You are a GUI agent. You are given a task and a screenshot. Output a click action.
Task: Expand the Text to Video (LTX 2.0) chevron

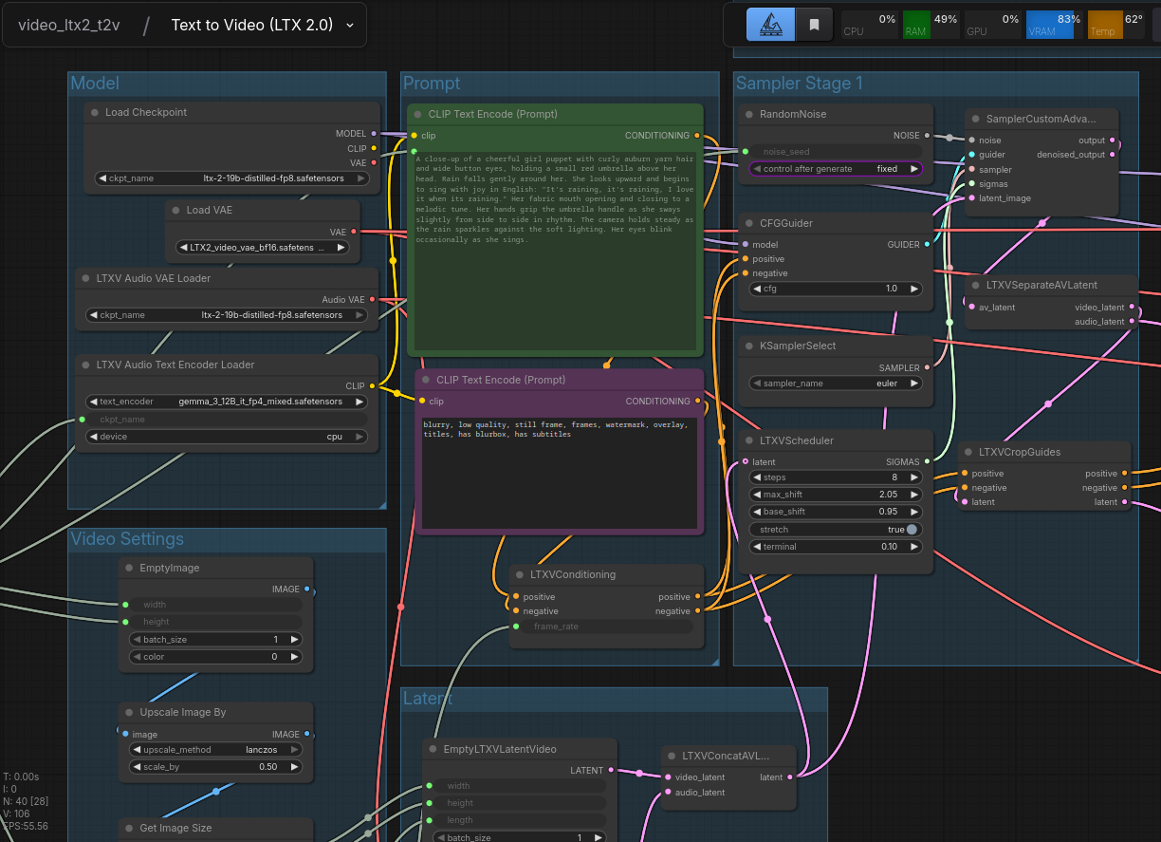pos(350,26)
